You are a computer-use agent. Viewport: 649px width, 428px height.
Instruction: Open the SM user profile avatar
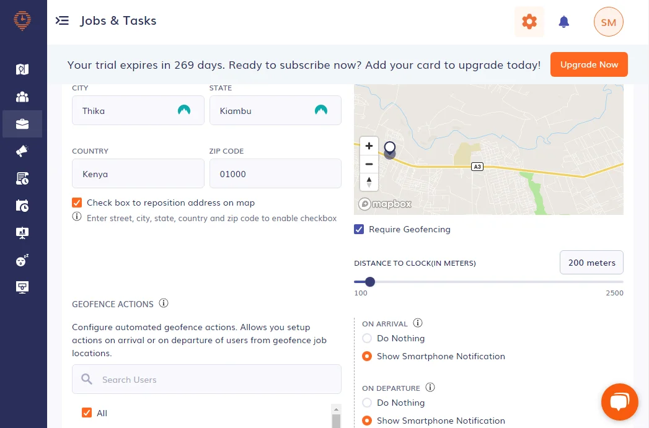(608, 22)
